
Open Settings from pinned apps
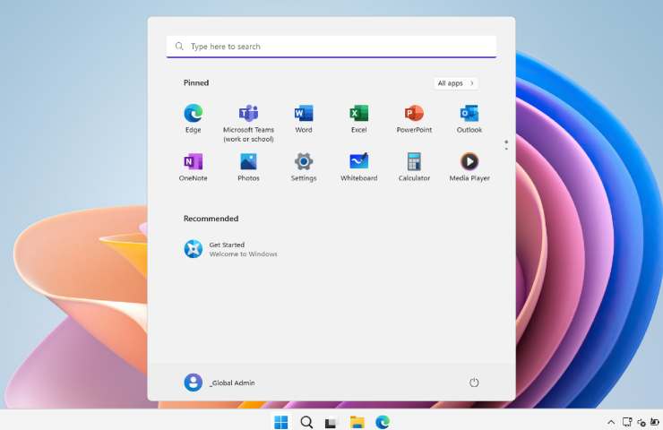pyautogui.click(x=304, y=168)
